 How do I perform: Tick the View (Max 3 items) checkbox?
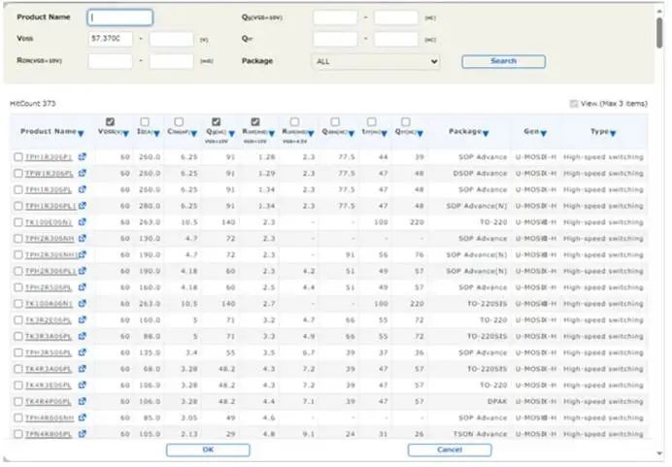(x=574, y=104)
